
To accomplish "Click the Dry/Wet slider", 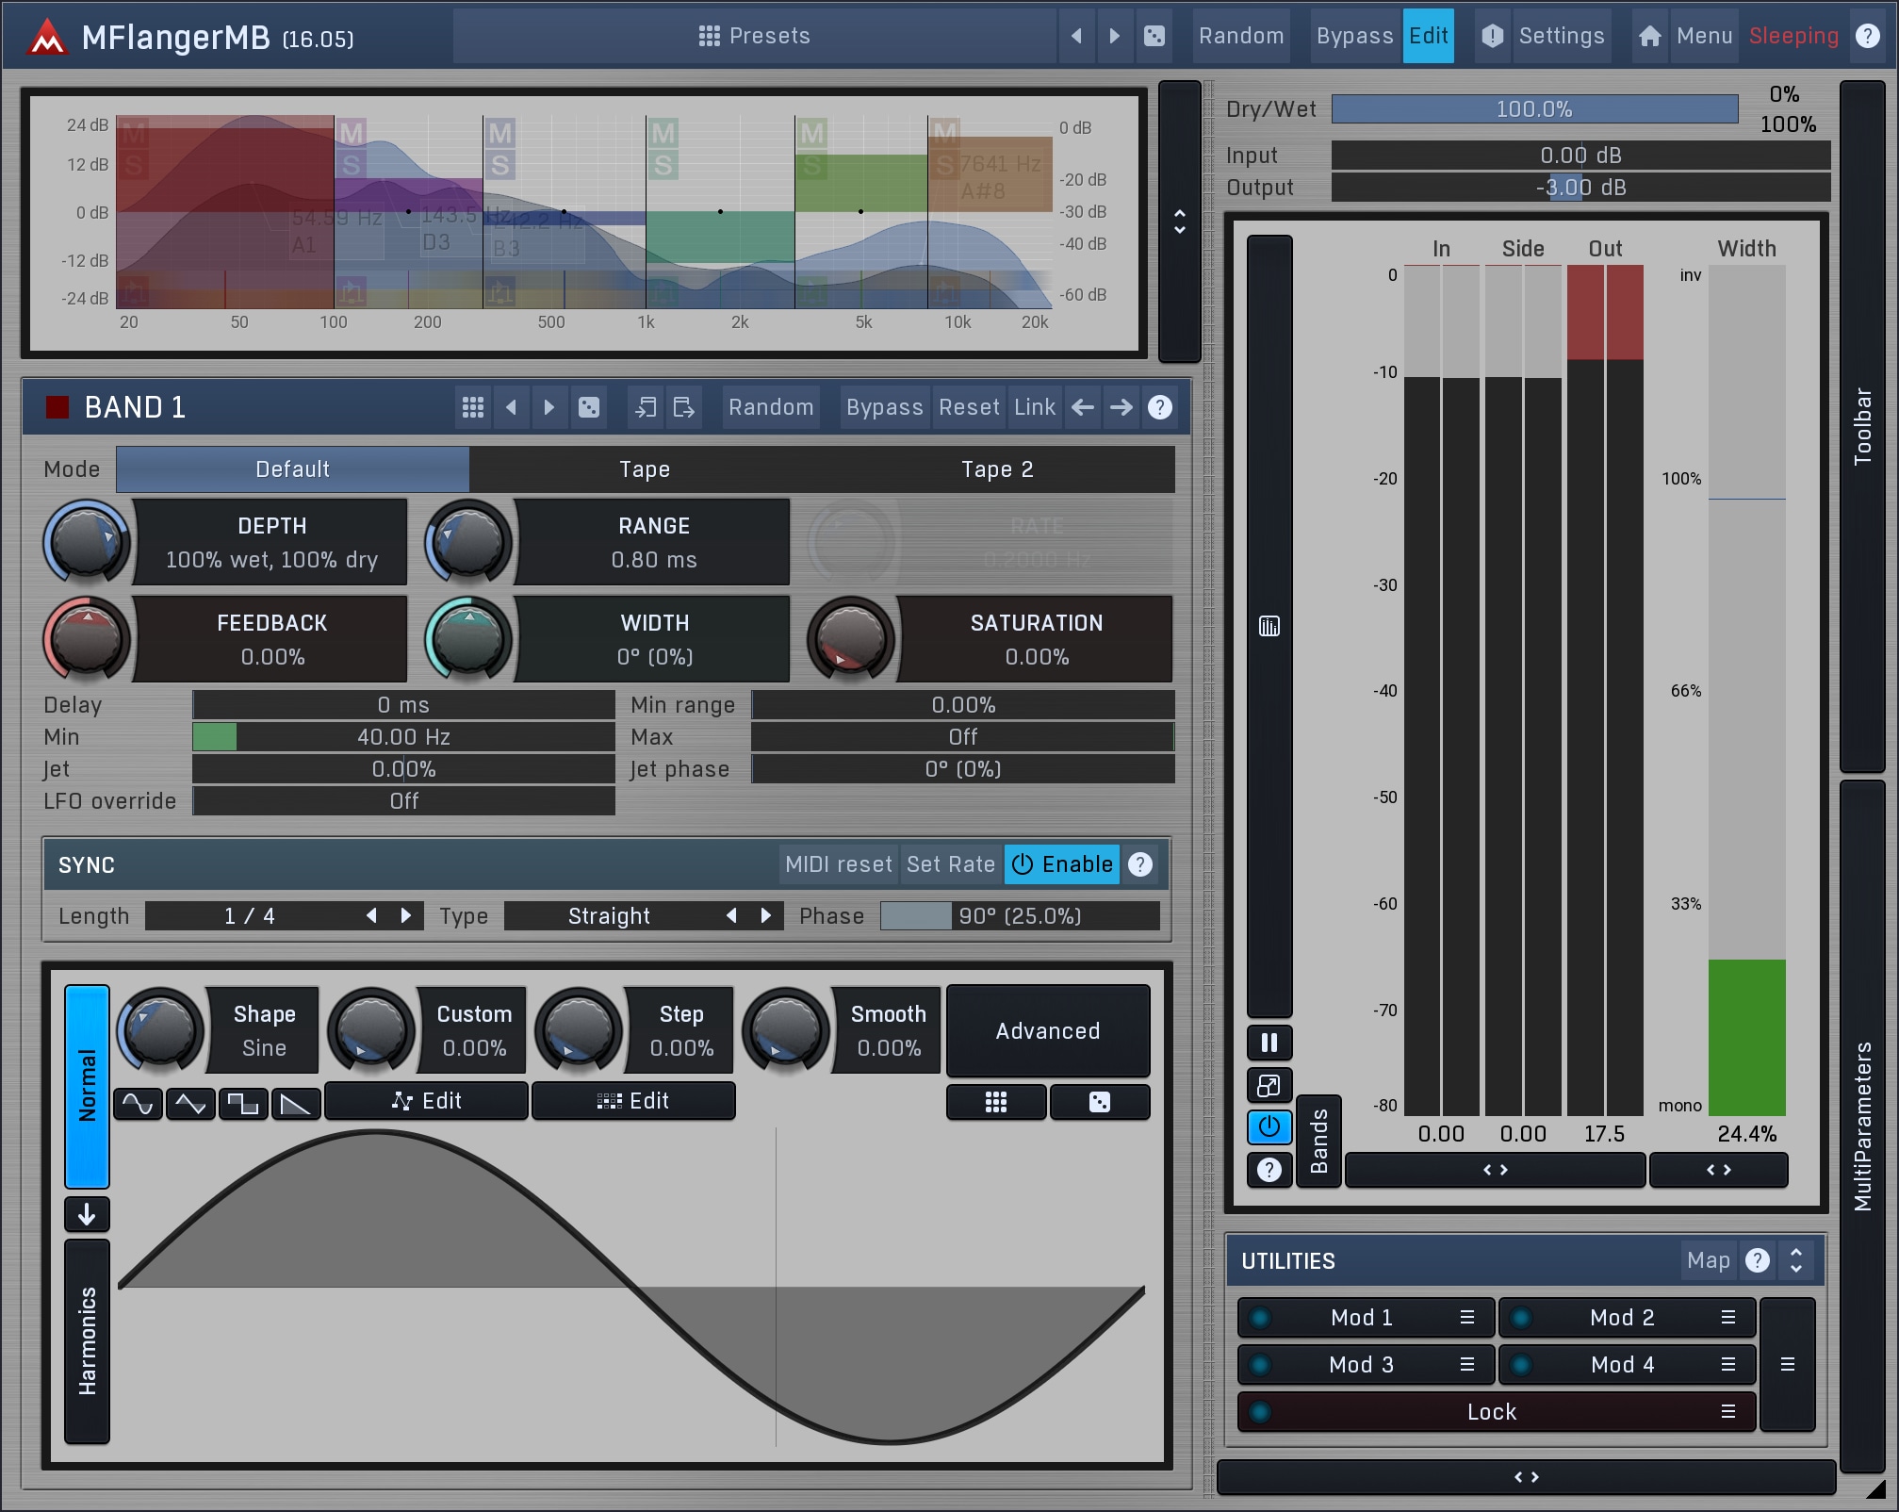I will coord(1534,109).
